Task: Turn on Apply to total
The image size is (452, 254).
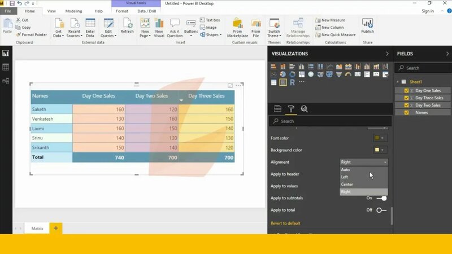Action: 381,210
